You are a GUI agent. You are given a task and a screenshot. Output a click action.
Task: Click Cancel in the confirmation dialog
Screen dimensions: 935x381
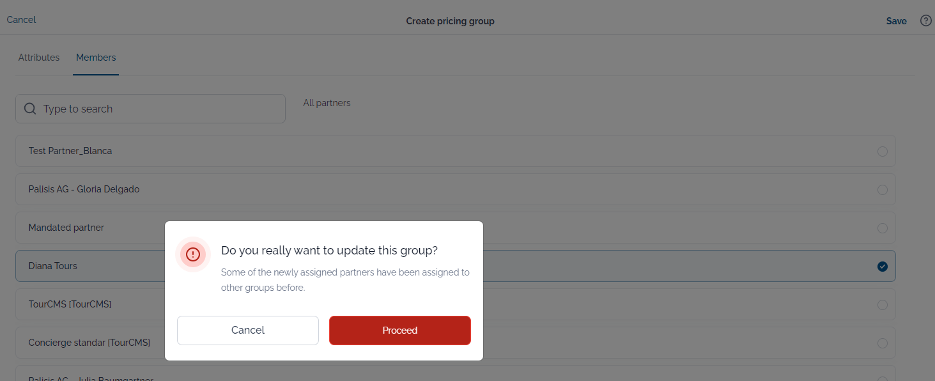coord(248,330)
